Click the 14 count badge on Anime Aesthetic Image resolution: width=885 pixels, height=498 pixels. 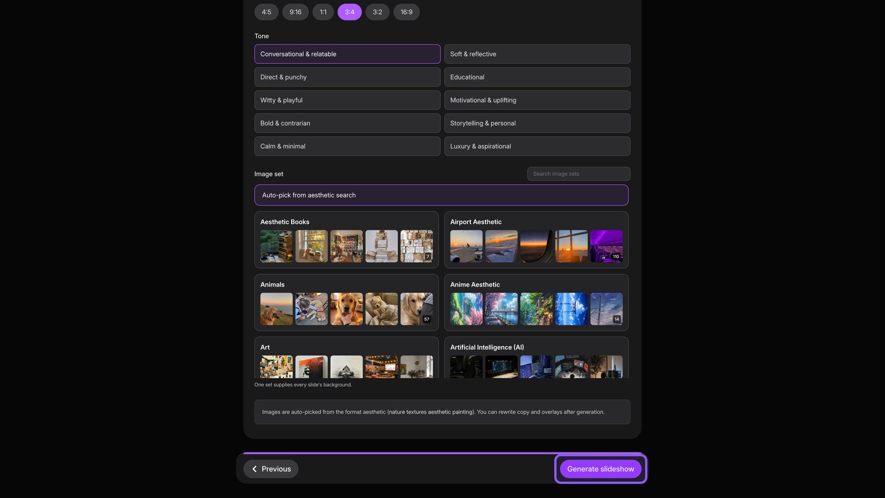click(x=617, y=319)
